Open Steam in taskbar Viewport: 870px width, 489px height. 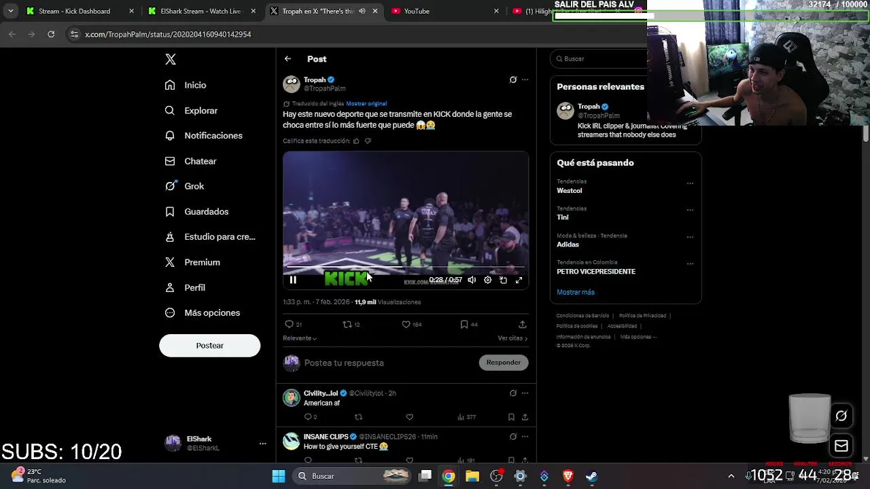592,476
